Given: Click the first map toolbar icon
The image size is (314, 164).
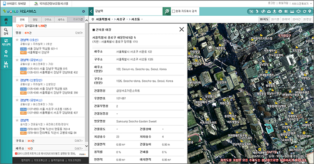Looking at the screenshot, I should tap(251, 11).
